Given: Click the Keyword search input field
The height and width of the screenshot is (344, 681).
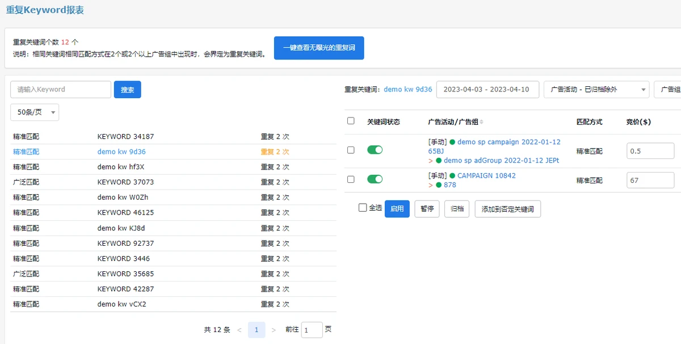Looking at the screenshot, I should tap(61, 90).
